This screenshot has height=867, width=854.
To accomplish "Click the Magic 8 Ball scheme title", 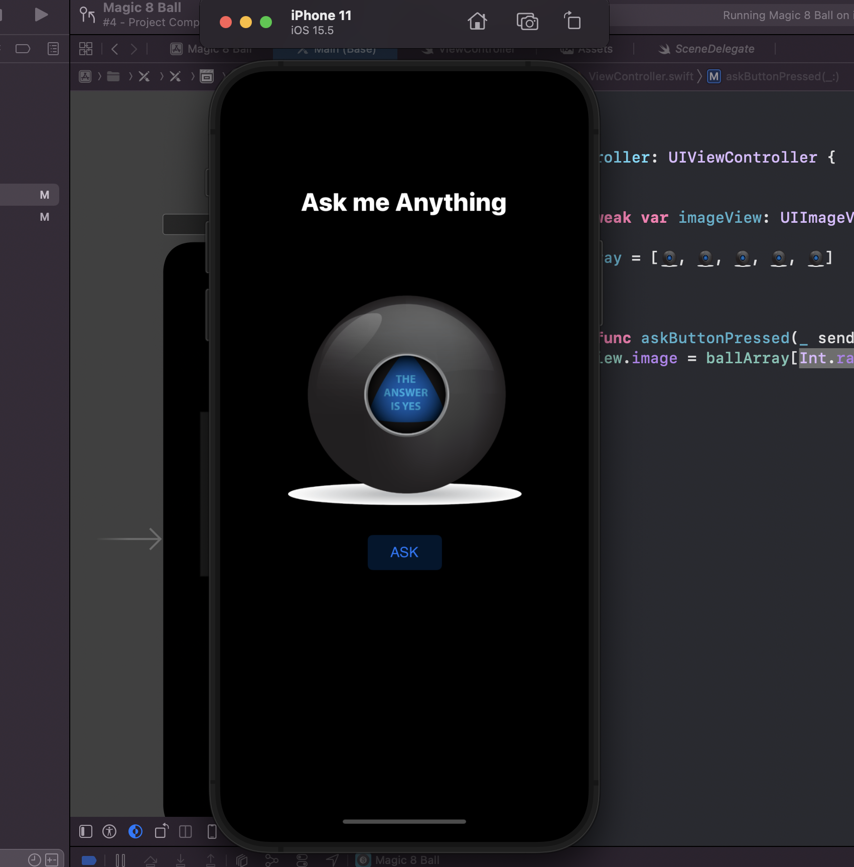I will (x=142, y=8).
